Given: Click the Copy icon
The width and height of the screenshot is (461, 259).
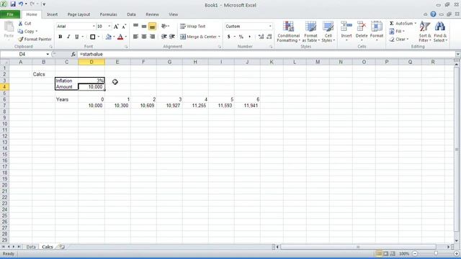Looking at the screenshot, I should coord(21,31).
